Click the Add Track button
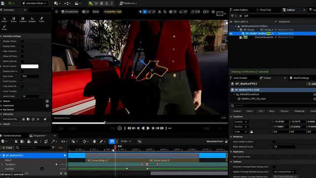The image size is (316, 178). tap(7, 148)
